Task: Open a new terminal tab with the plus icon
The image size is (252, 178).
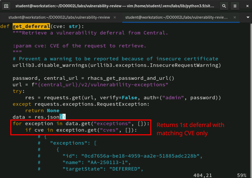Action: tap(6, 6)
